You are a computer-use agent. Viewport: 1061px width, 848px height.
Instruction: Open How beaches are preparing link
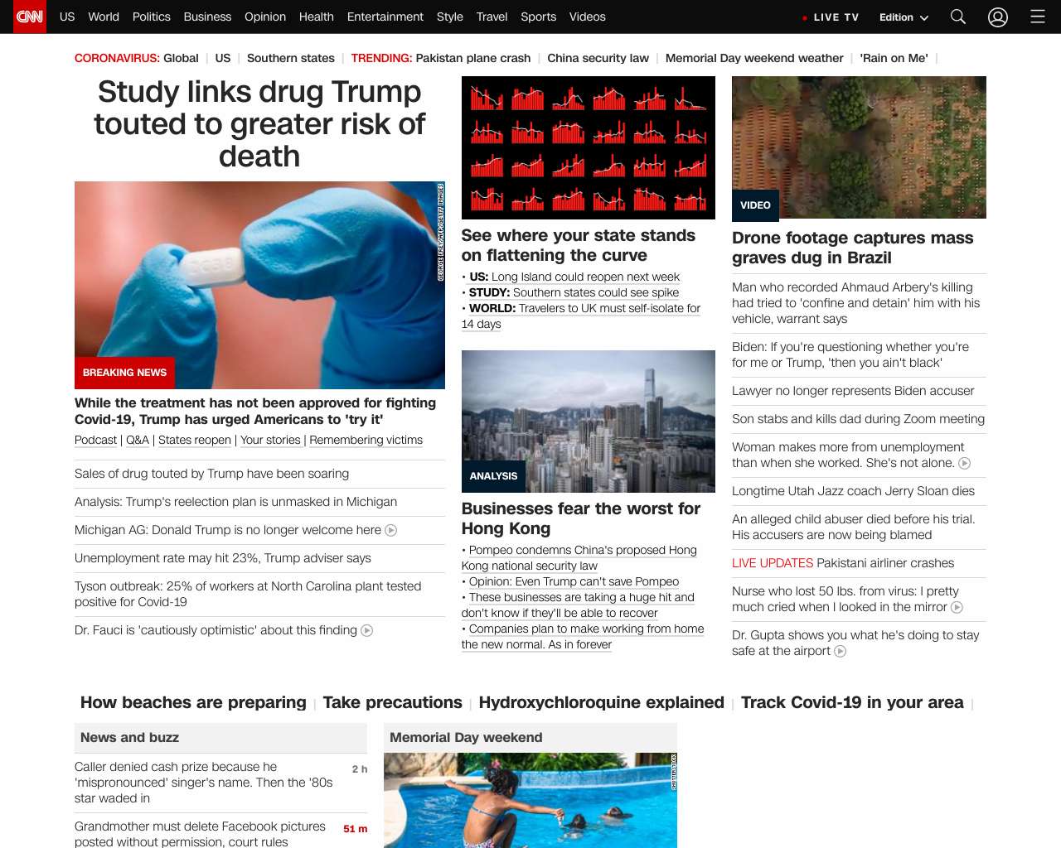[x=193, y=702]
